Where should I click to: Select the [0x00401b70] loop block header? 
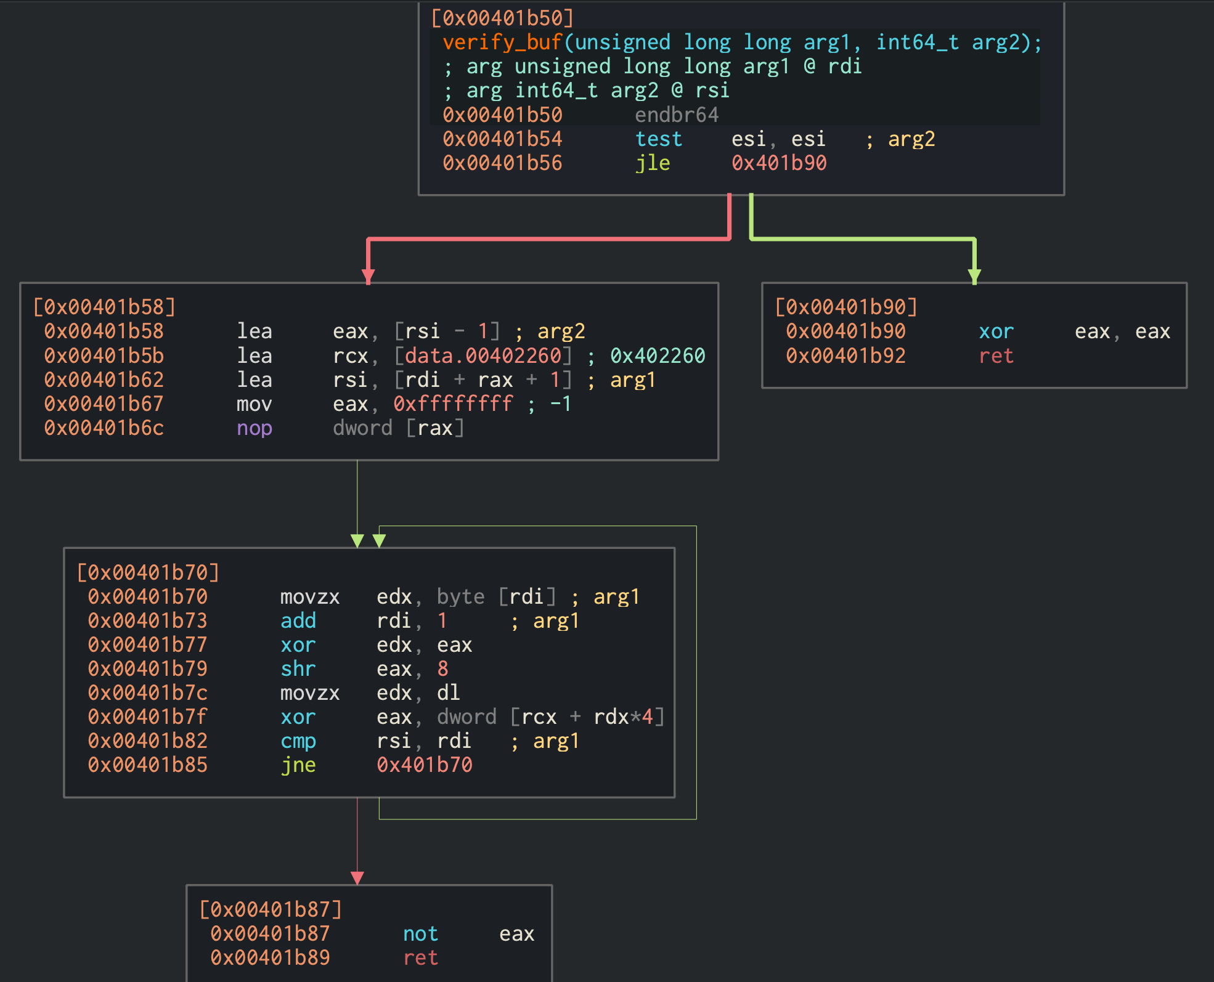[x=148, y=572]
